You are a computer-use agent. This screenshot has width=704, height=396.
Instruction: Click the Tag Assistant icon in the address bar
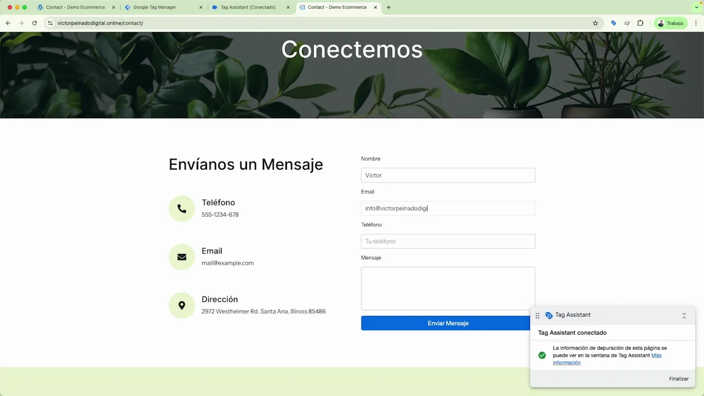click(x=614, y=23)
